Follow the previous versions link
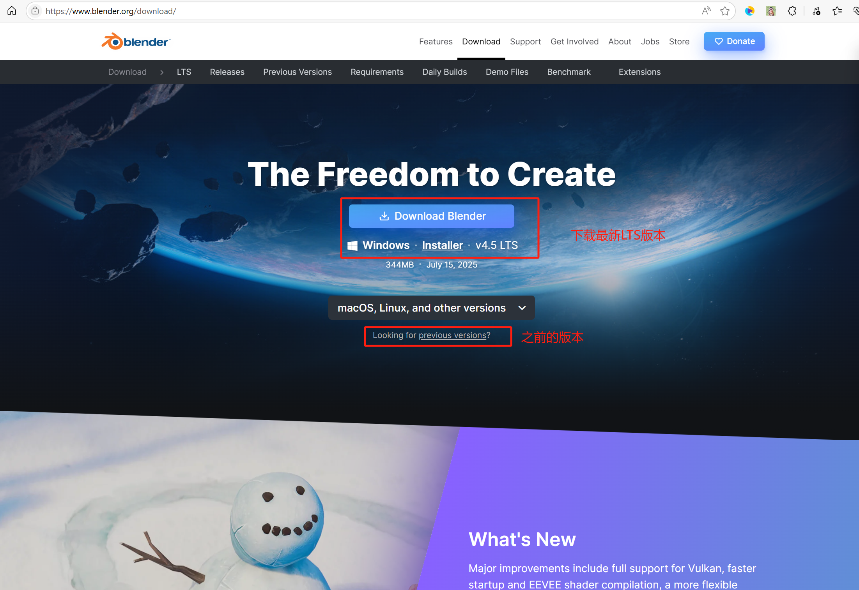This screenshot has width=859, height=590. [x=452, y=335]
